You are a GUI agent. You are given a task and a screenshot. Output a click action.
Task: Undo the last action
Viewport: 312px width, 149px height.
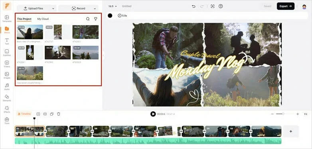point(194,6)
